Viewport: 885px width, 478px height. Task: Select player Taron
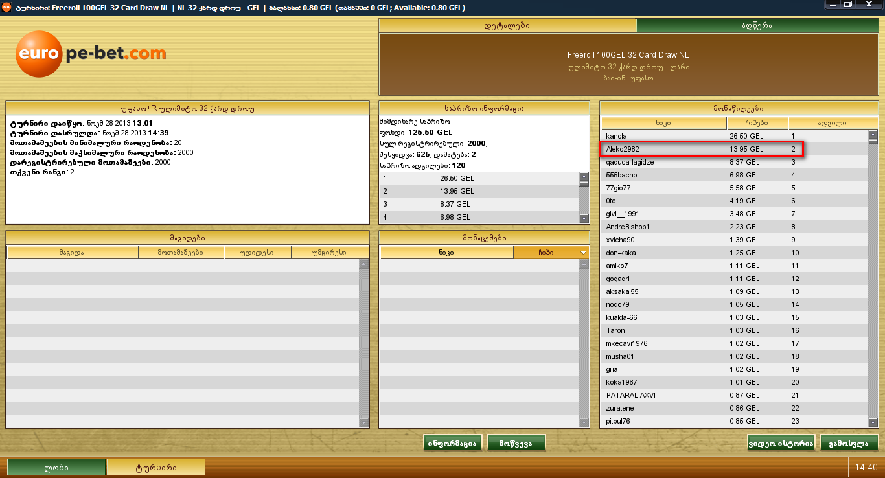coord(734,330)
